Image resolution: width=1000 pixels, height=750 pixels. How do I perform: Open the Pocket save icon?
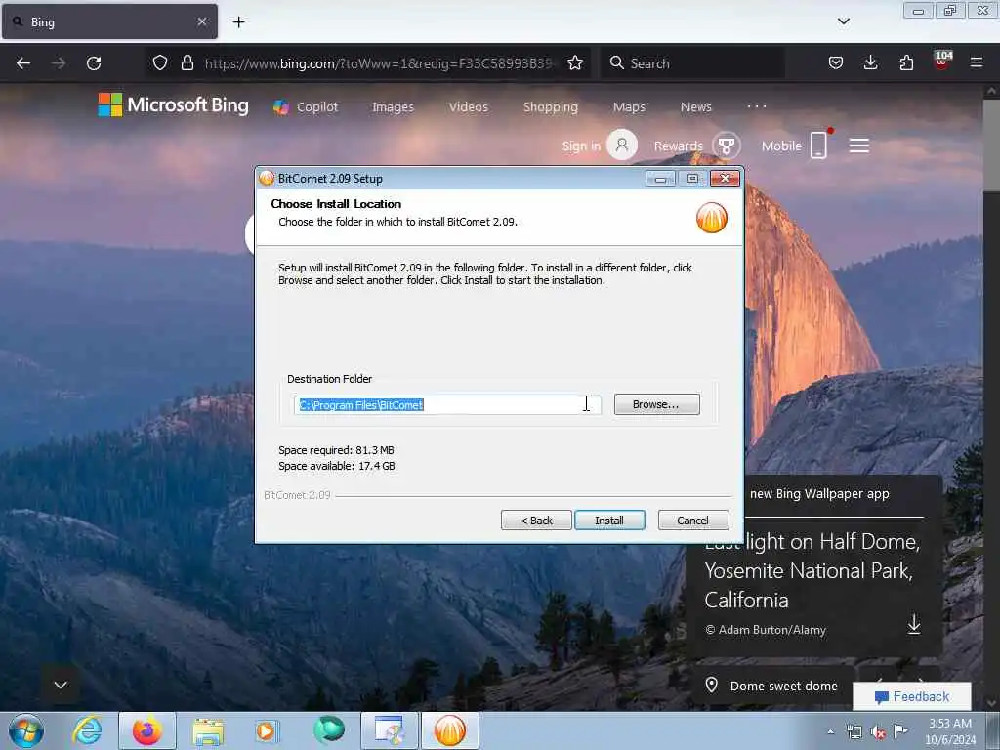(836, 62)
